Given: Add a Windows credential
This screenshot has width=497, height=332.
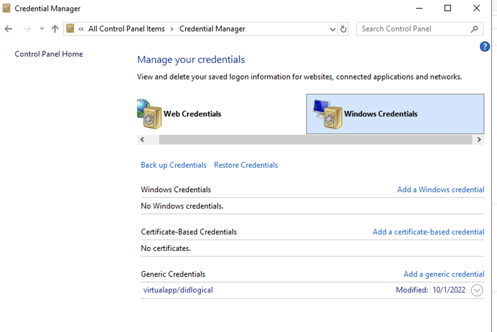Looking at the screenshot, I should (x=440, y=190).
